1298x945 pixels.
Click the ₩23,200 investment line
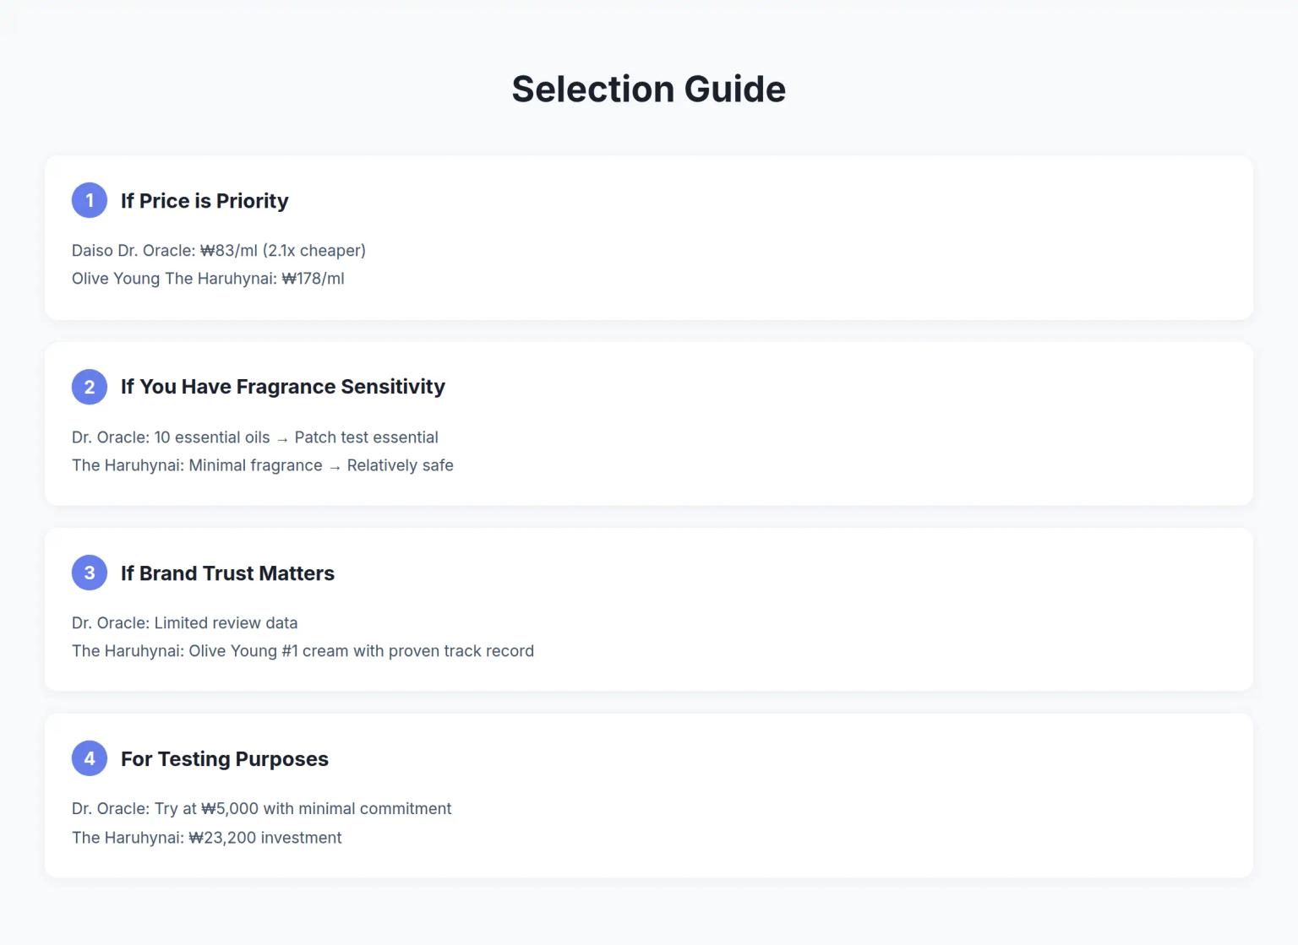click(x=207, y=837)
